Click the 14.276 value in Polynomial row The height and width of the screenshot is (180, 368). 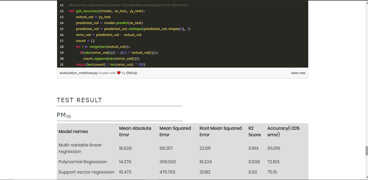click(x=125, y=162)
